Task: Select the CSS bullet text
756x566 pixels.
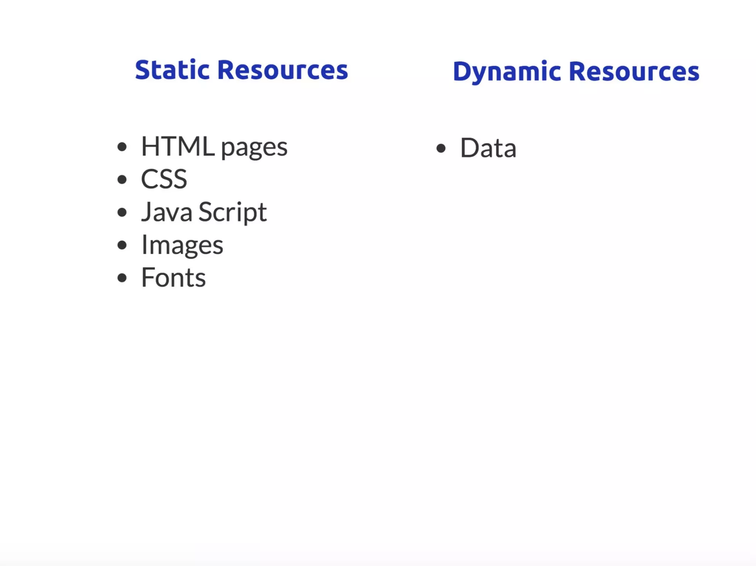Action: click(x=164, y=179)
